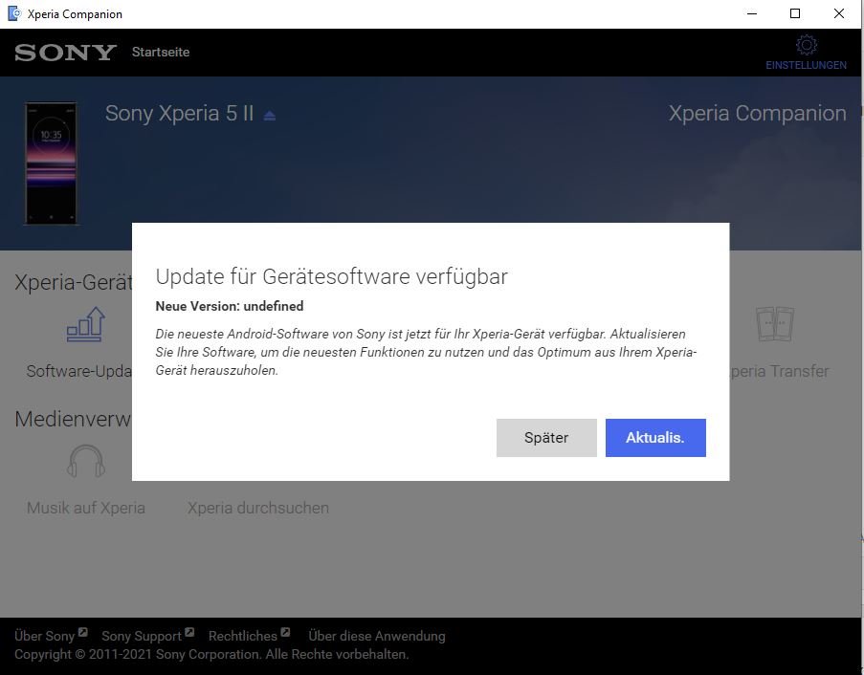
Task: Click the SONY logo in the header
Action: (65, 53)
